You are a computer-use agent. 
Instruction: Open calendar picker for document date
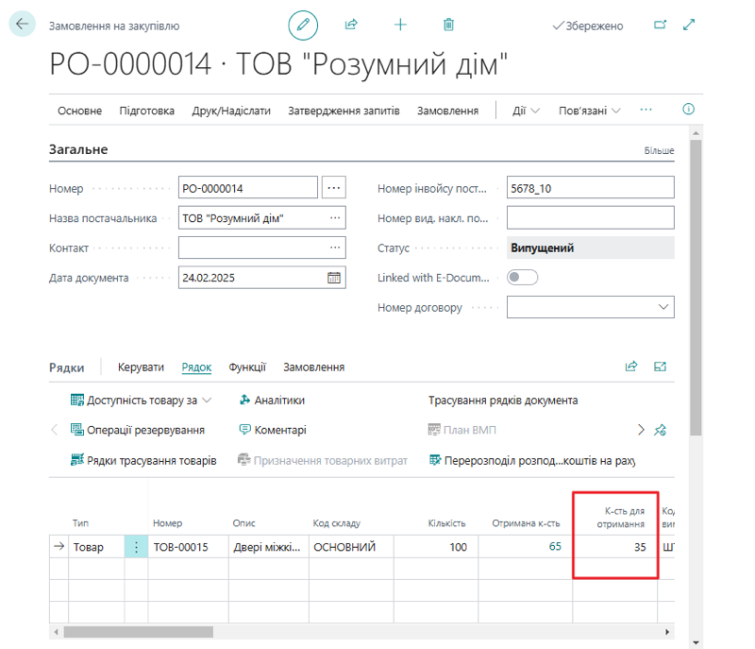pos(334,278)
